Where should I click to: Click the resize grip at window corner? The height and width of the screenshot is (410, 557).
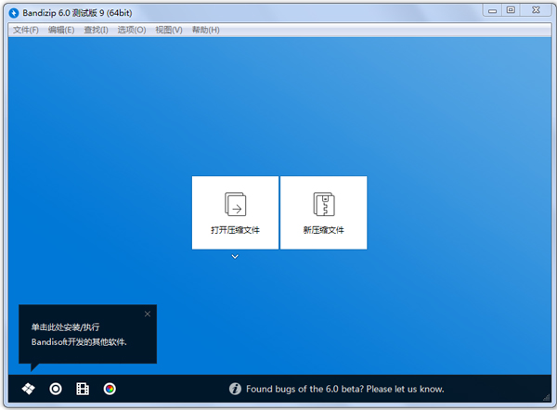[547, 398]
